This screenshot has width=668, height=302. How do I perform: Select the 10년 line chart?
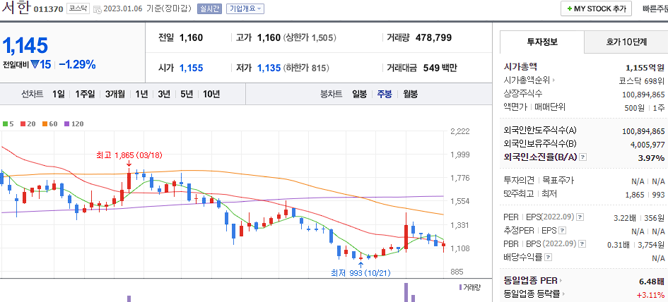pos(211,94)
